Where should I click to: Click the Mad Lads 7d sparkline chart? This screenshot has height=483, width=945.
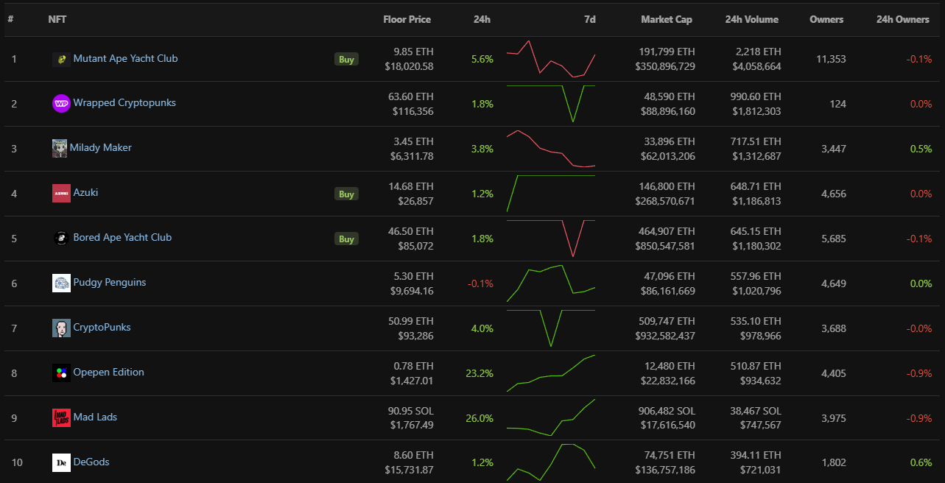point(551,418)
